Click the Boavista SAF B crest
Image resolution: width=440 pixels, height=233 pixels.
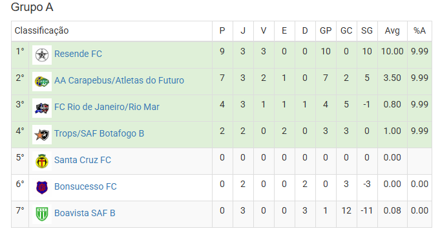coord(42,214)
